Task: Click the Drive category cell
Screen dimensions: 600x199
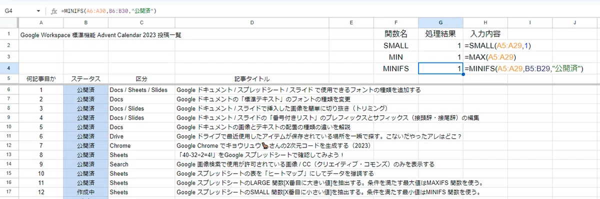Action: click(x=141, y=136)
